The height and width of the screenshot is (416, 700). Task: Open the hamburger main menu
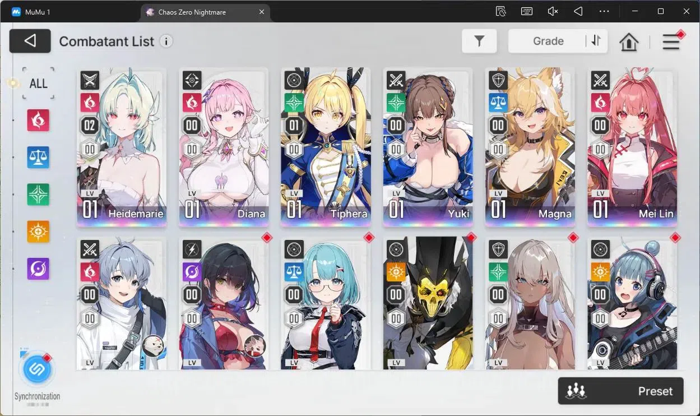click(x=671, y=42)
